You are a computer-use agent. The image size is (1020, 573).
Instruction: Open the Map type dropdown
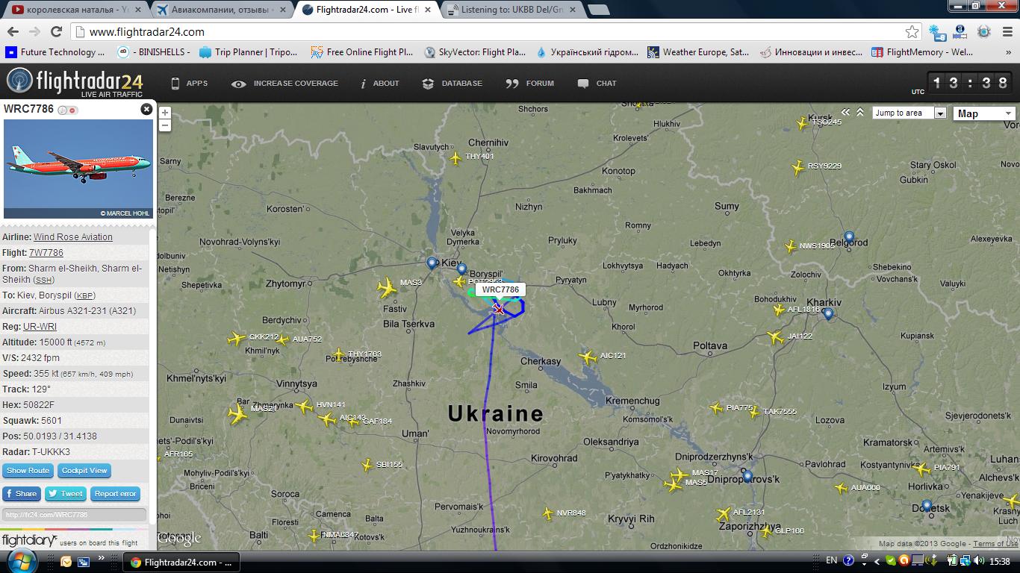[984, 113]
